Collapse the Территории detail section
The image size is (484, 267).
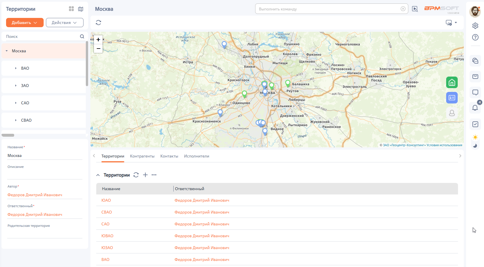(x=98, y=175)
